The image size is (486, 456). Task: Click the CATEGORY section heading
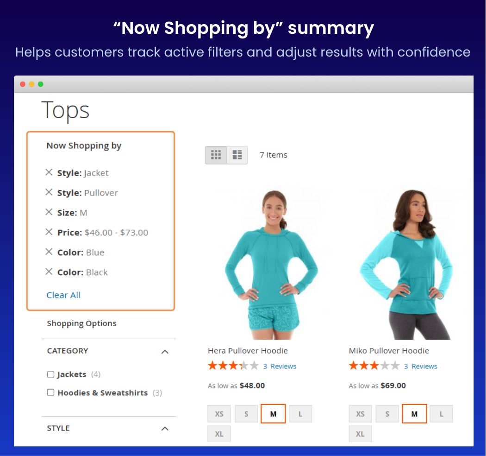[x=68, y=351]
